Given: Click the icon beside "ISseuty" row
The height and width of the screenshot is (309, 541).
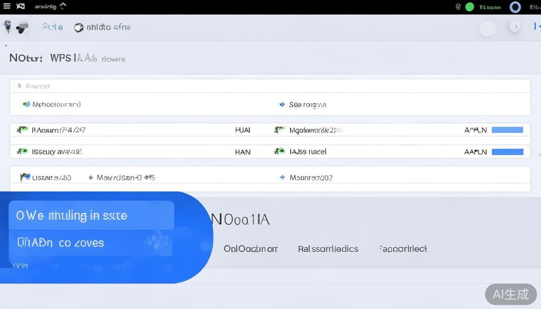Looking at the screenshot, I should [23, 152].
